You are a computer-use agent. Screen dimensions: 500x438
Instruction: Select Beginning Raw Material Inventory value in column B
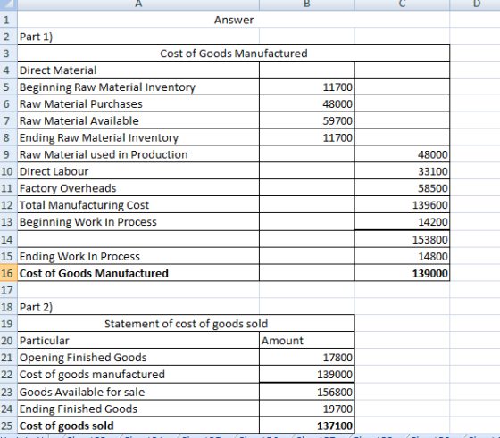307,87
